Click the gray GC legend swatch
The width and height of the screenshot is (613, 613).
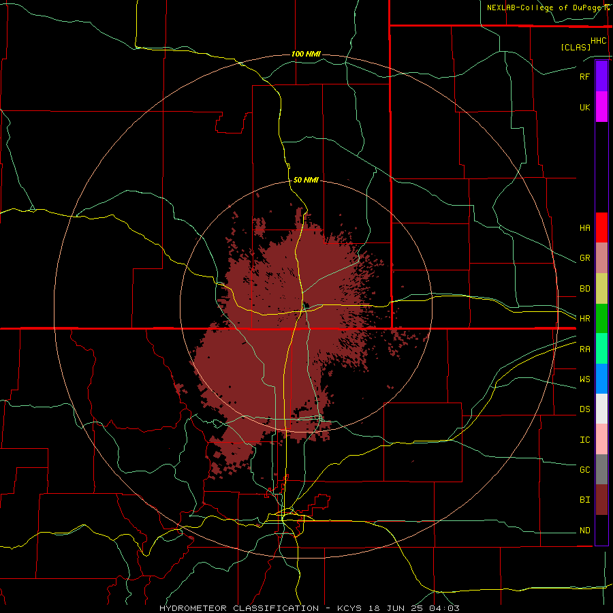[601, 469]
